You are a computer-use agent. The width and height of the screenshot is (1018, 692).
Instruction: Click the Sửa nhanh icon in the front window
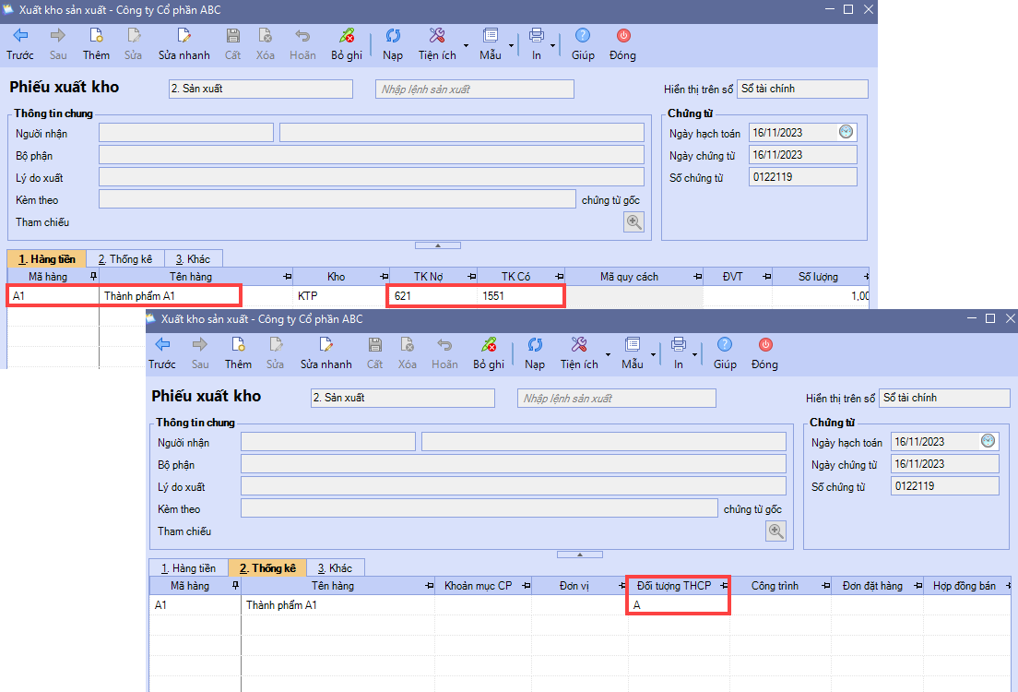point(326,345)
